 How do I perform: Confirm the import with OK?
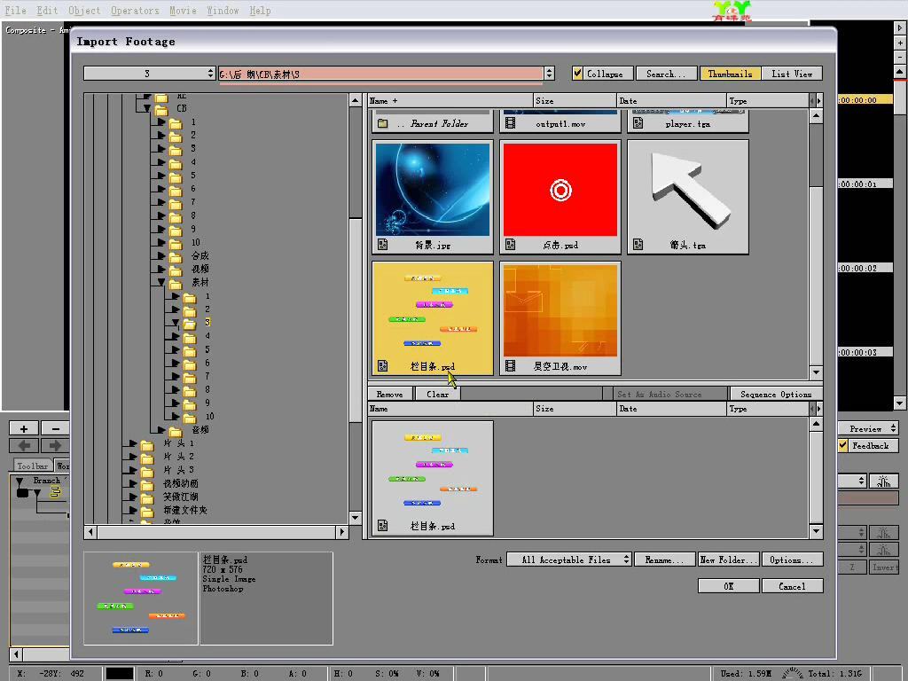coord(729,586)
